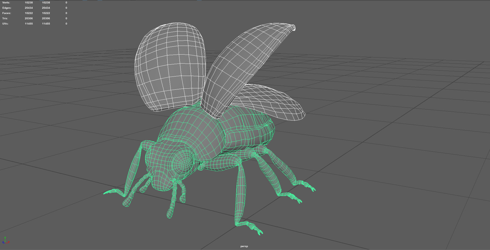
Task: Click the persp camera label
Action: click(x=244, y=246)
